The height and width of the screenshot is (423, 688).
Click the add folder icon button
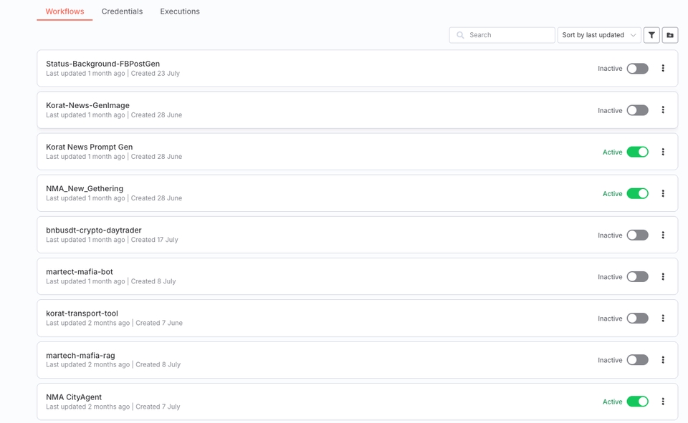(670, 35)
